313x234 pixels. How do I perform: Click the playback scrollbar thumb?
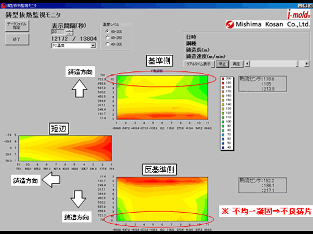pos(297,64)
